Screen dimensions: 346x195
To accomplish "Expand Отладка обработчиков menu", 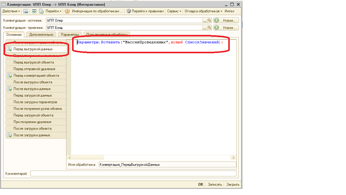I will (203, 11).
